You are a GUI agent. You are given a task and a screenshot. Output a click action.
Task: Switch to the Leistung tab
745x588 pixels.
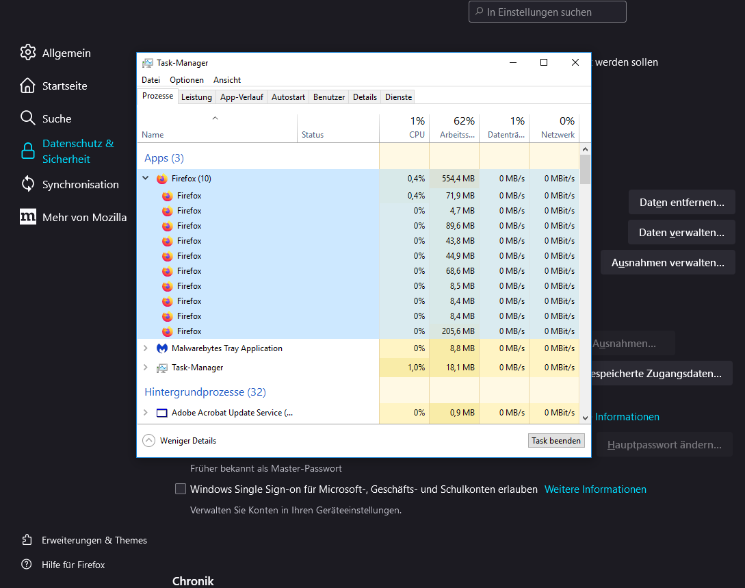tap(196, 97)
